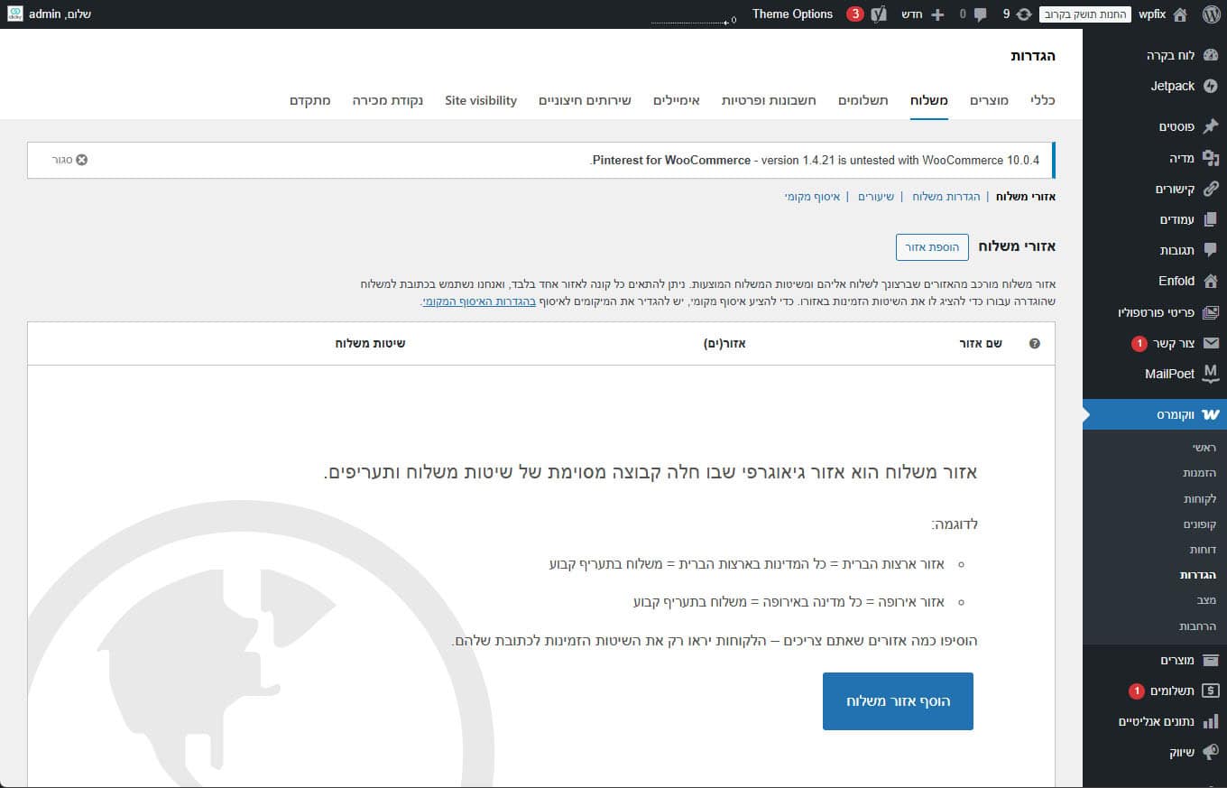Open Theme Options in admin bar
The width and height of the screenshot is (1227, 788).
[792, 14]
